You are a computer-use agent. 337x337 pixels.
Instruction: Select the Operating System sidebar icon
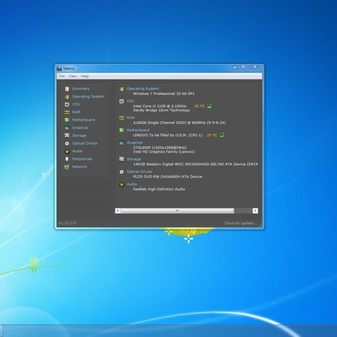point(67,96)
